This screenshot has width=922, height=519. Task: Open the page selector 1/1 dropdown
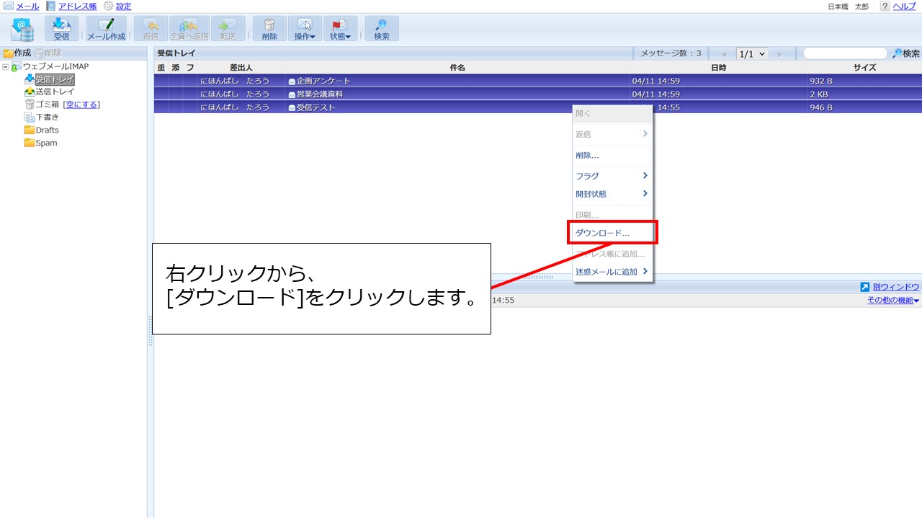[x=751, y=53]
